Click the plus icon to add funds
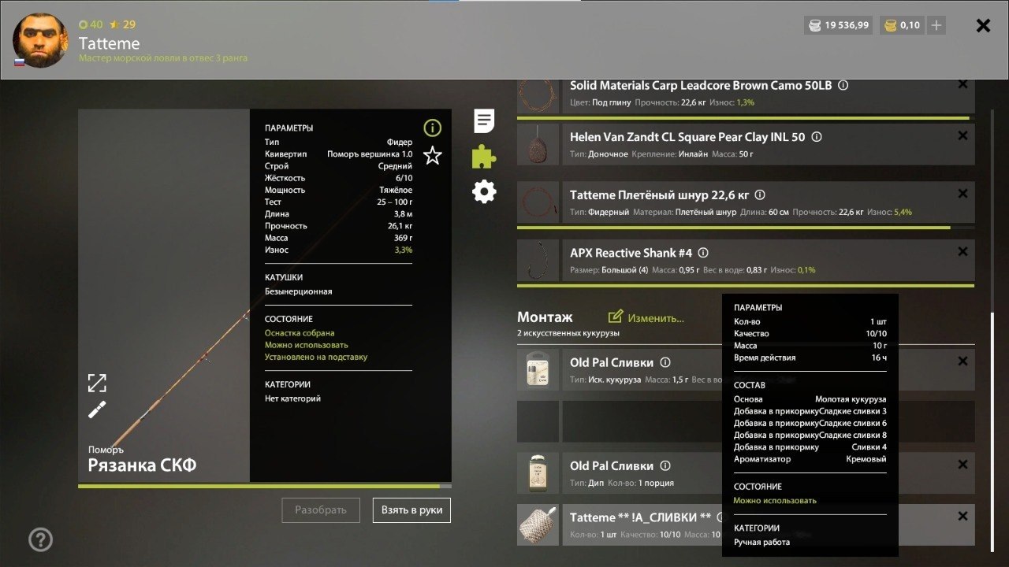The width and height of the screenshot is (1009, 567). [x=935, y=24]
